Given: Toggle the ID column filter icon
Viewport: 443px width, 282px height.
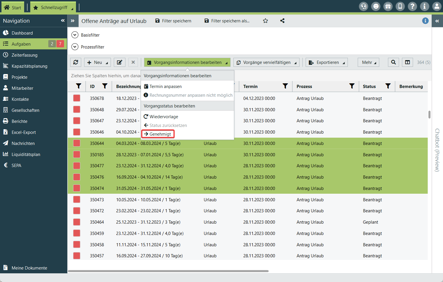Looking at the screenshot, I should coord(105,86).
